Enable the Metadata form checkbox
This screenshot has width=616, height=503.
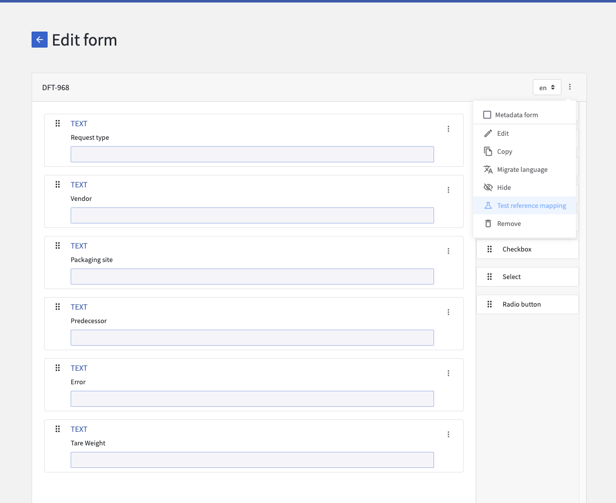(x=487, y=115)
